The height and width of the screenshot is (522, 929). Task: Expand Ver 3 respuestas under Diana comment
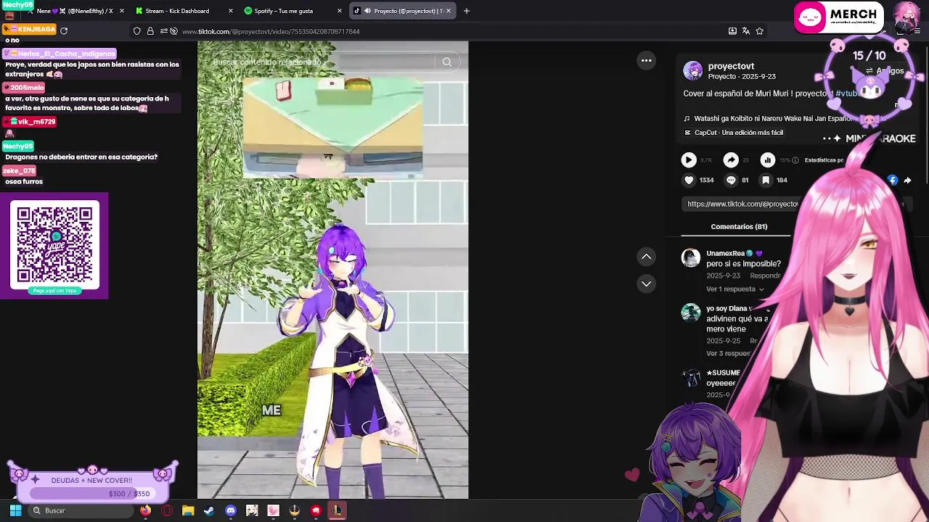pyautogui.click(x=728, y=353)
